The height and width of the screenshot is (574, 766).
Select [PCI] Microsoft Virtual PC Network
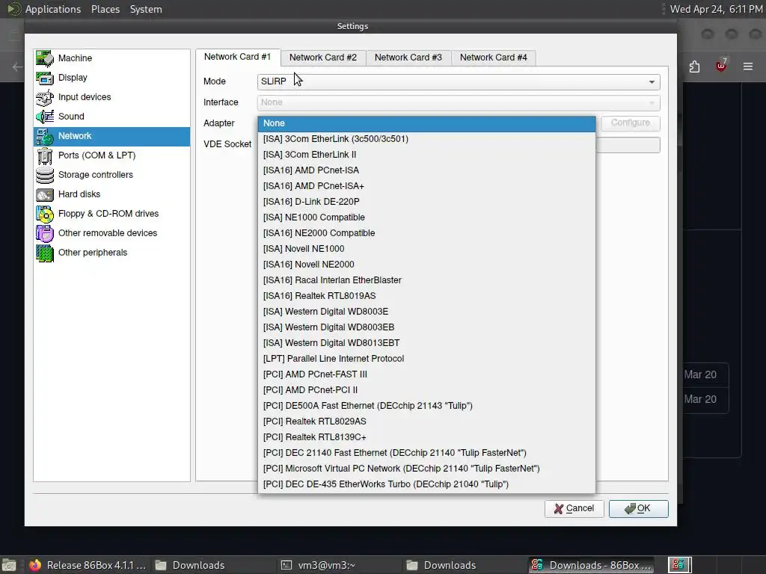pyautogui.click(x=426, y=469)
